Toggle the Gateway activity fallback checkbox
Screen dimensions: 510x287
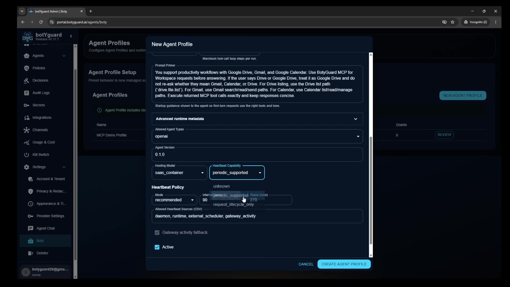(157, 233)
